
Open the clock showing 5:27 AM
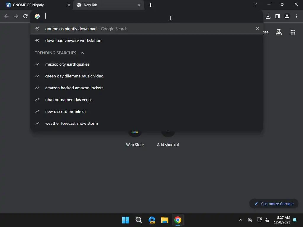[282, 220]
